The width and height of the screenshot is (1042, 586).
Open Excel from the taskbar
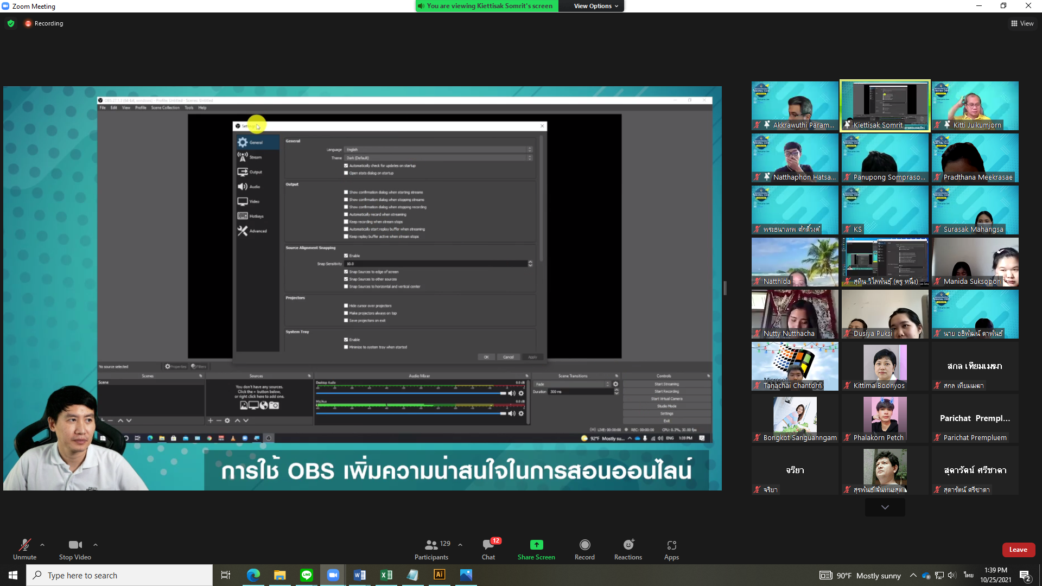(386, 575)
